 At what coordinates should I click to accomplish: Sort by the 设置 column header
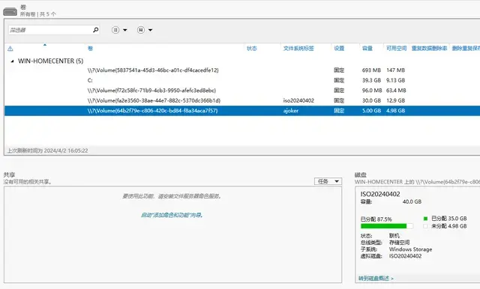pos(339,48)
